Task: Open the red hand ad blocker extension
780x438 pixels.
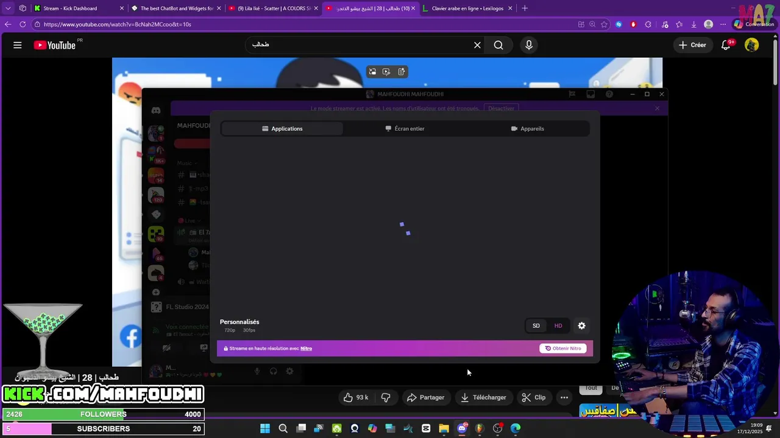Action: (634, 24)
